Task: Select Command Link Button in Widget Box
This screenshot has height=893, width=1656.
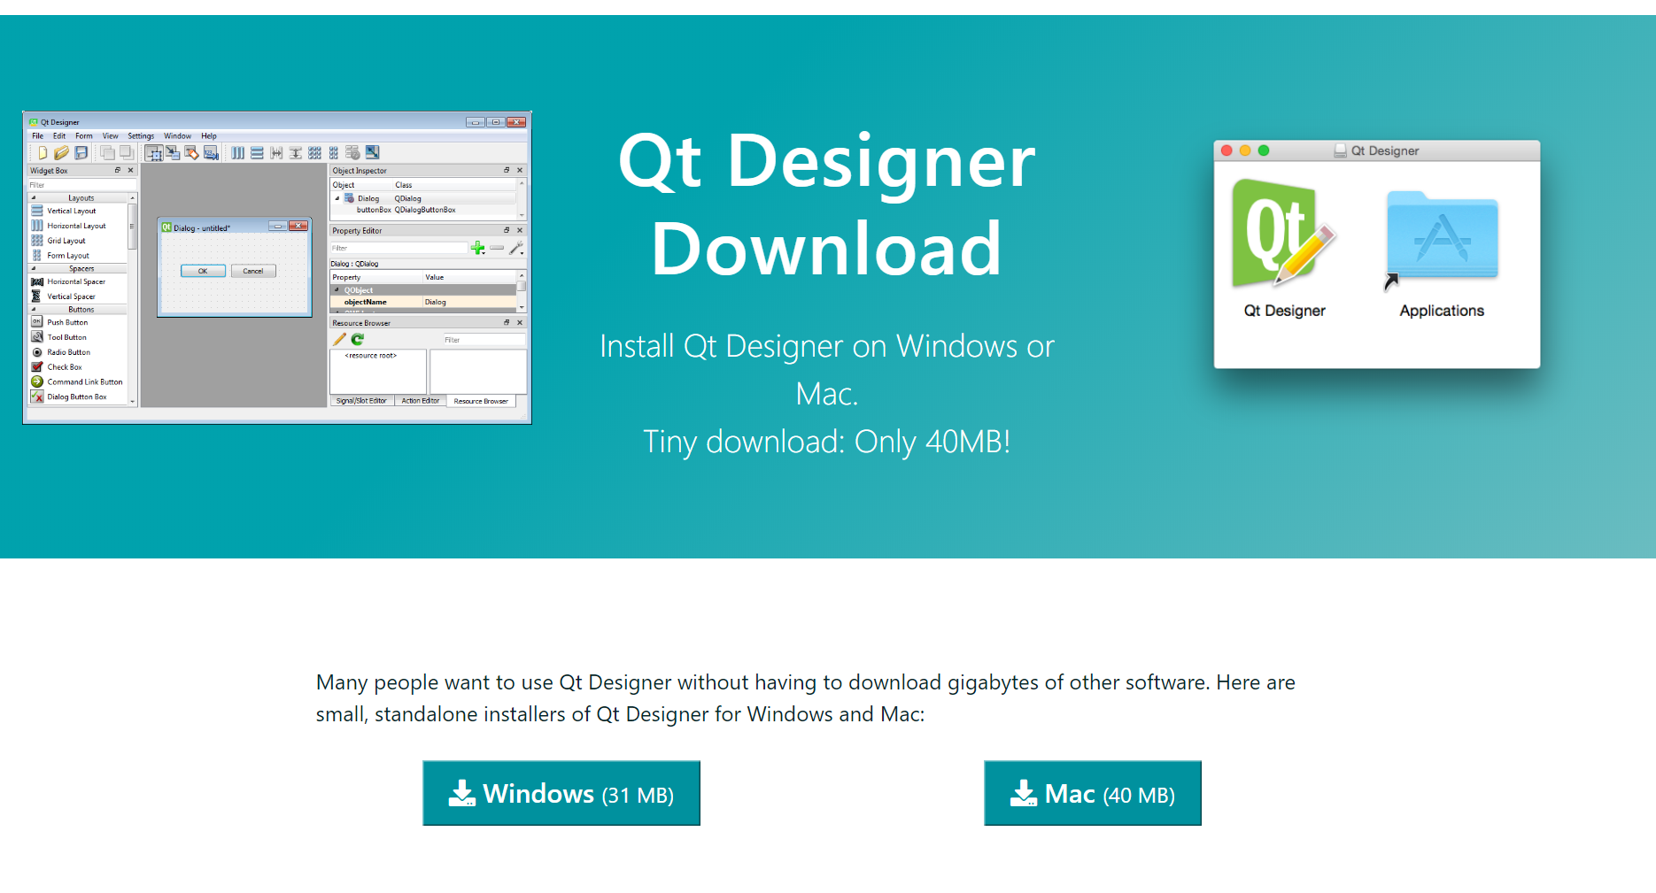Action: point(79,382)
